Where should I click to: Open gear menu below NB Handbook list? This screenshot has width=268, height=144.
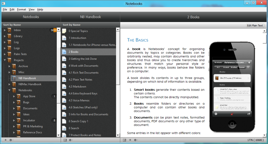coord(70,140)
